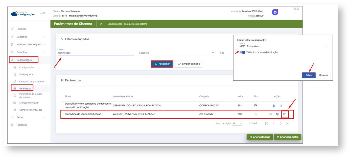This screenshot has height=158, width=350.
Task: Jump to last page of parameters
Action: pos(288,123)
